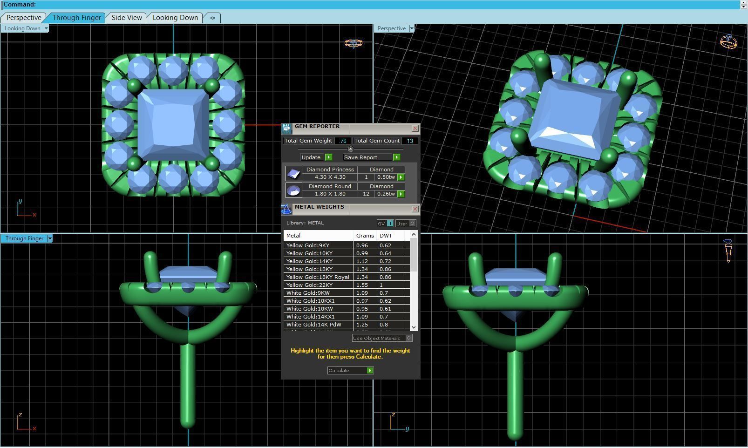Click the green arrow on Update
748x448 pixels.
pos(328,157)
